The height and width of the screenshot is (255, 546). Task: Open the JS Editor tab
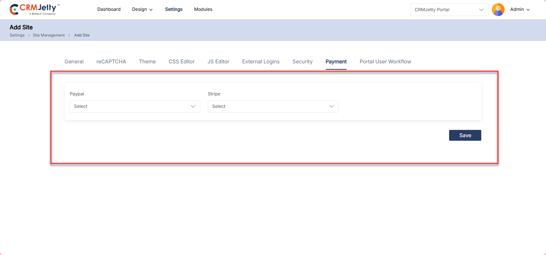coord(218,61)
